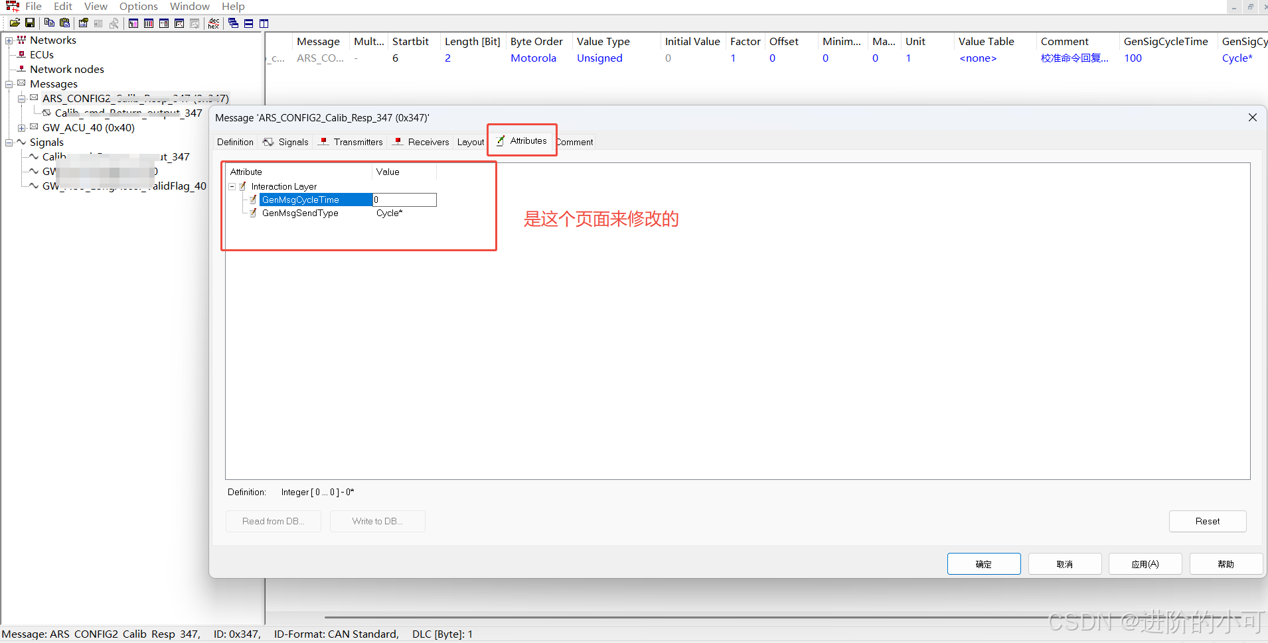The image size is (1268, 643).
Task: Switch to the Signals tab
Action: click(x=286, y=142)
